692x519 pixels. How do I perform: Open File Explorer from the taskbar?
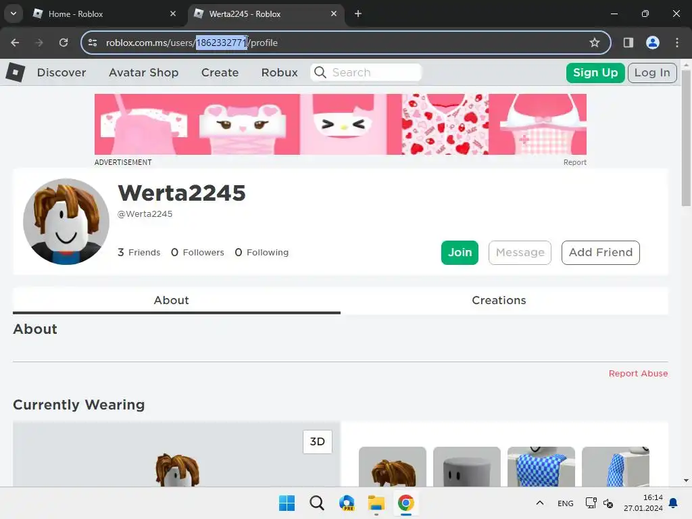376,503
